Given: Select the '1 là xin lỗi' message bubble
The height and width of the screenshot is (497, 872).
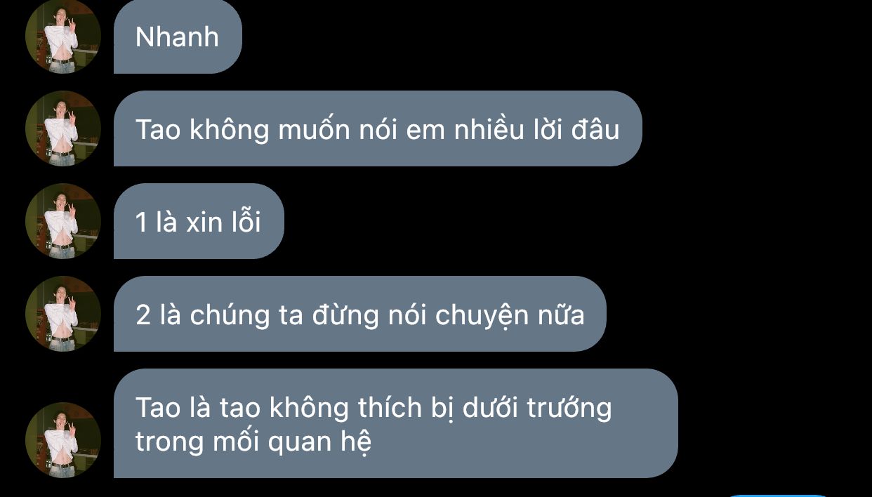Looking at the screenshot, I should [199, 221].
